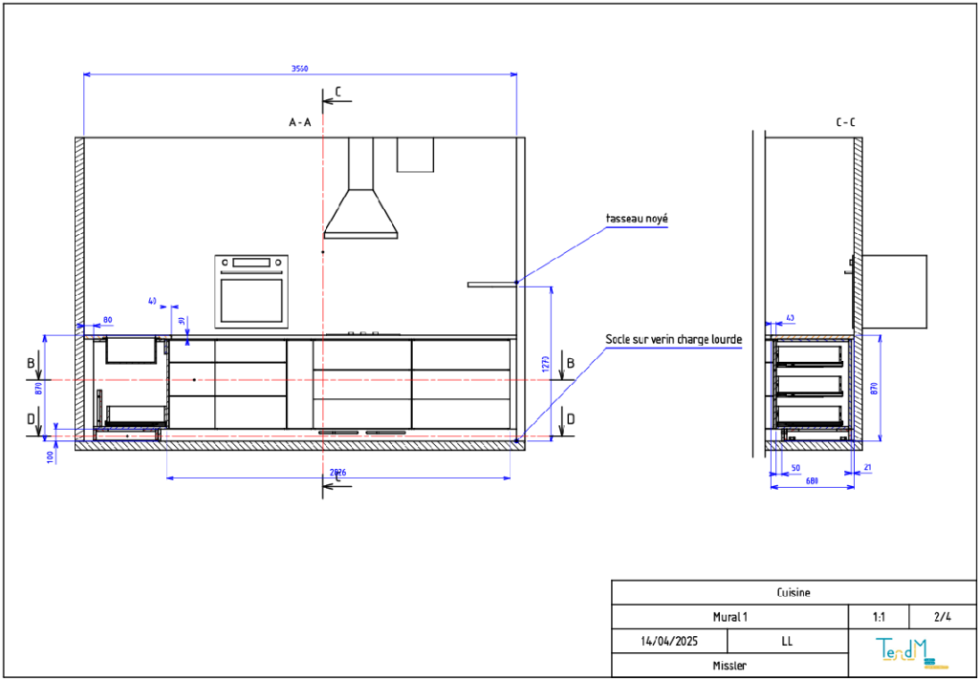This screenshot has height=679, width=979.
Task: Select the 50 dimension in section C-C
Action: (795, 468)
